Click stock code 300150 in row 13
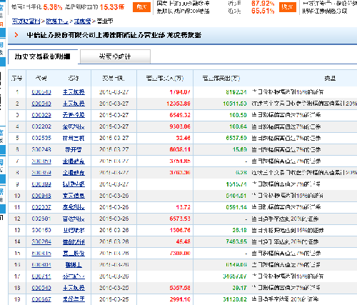Screen dimensions: 357x305 [x=41, y=230]
